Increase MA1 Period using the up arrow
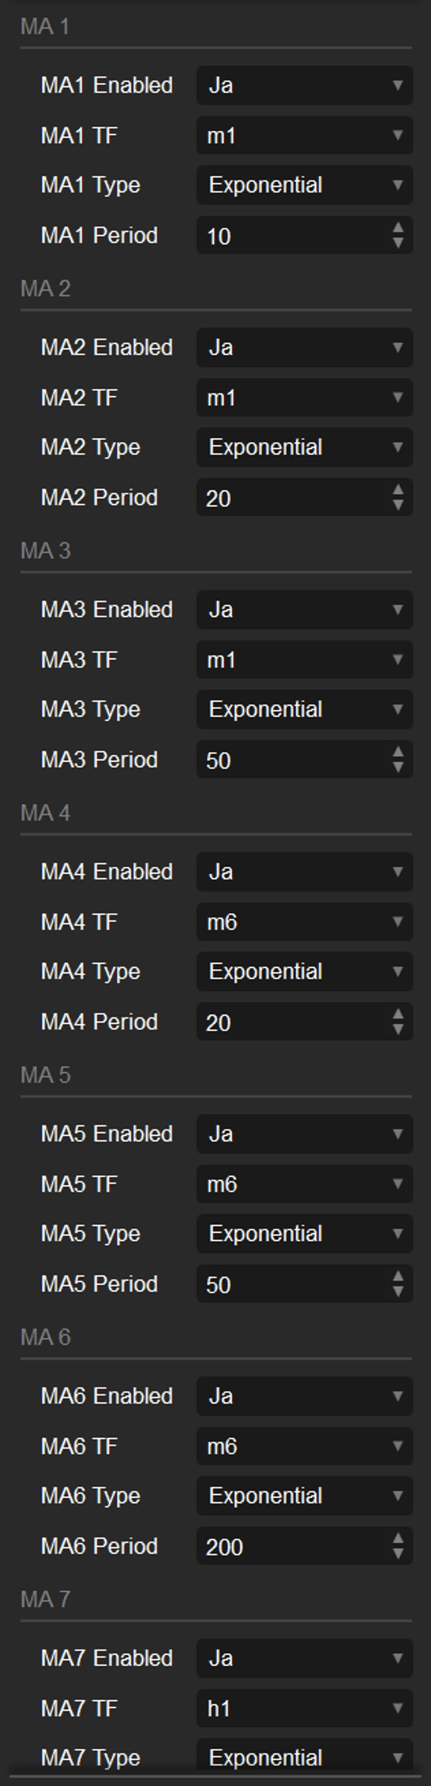Image resolution: width=431 pixels, height=1786 pixels. click(399, 229)
